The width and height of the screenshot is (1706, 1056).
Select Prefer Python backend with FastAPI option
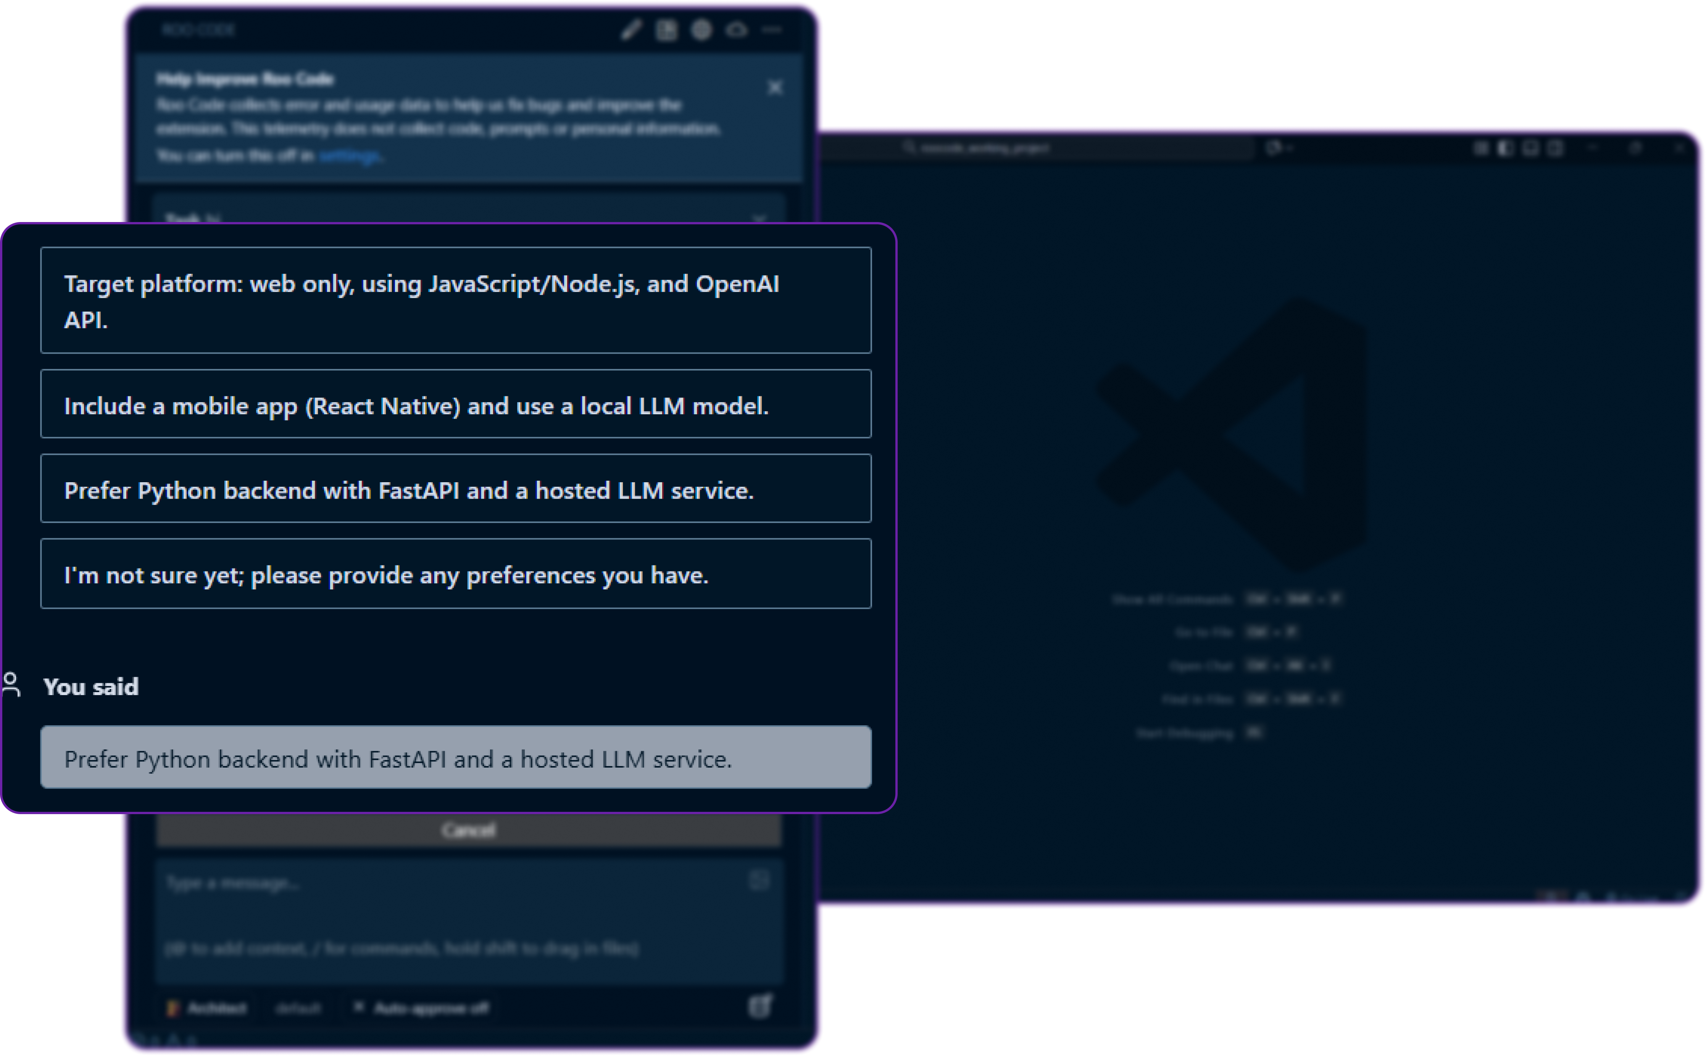(455, 489)
